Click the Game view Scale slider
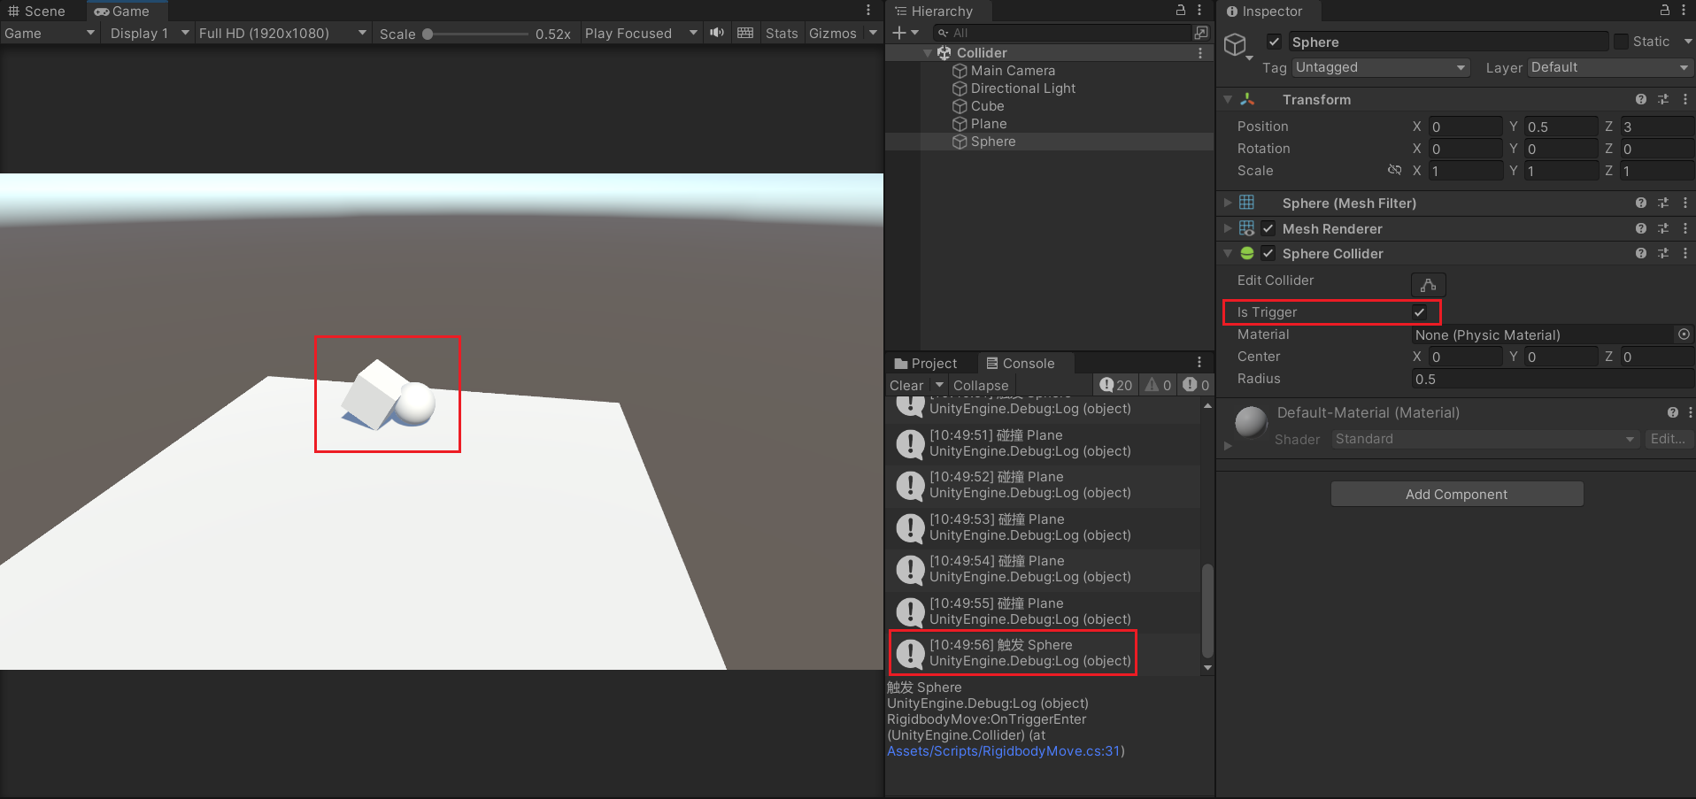 click(x=474, y=34)
